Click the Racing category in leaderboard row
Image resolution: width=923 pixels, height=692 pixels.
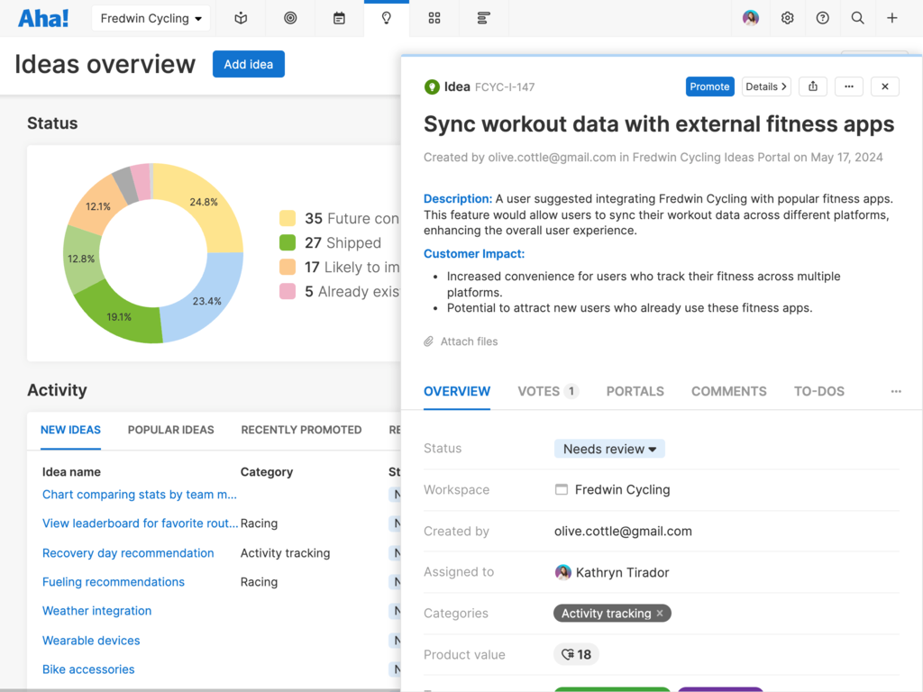(259, 524)
